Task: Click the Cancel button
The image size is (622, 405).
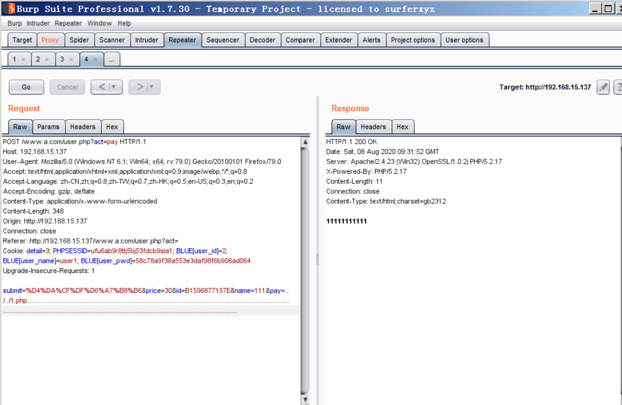Action: pos(68,87)
